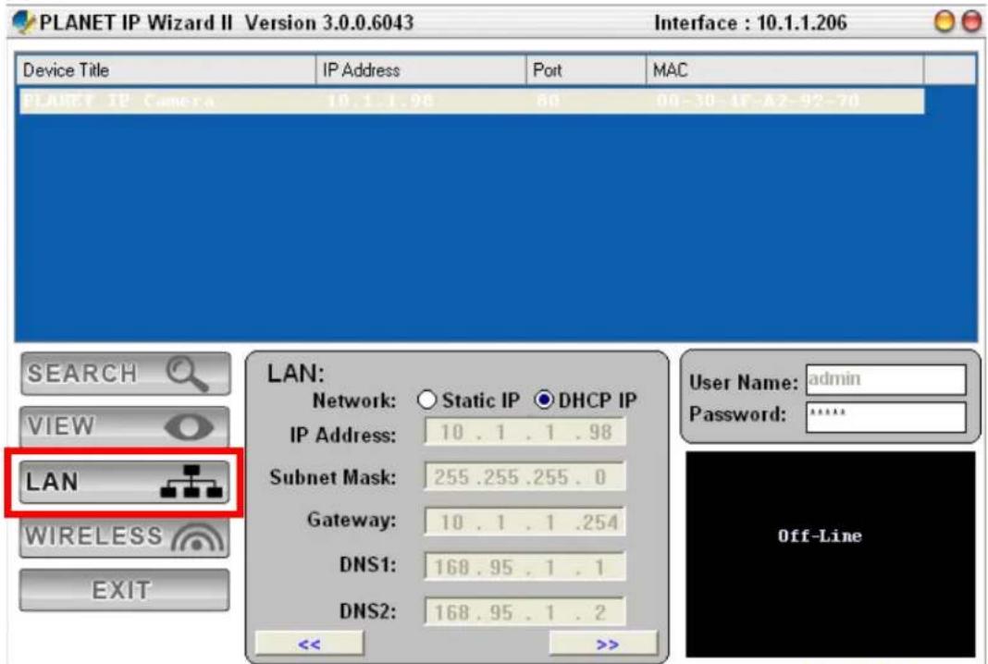Viewport: 988px width, 664px height.
Task: Click the PLANET IP Wizard title bar icon
Action: 24,23
